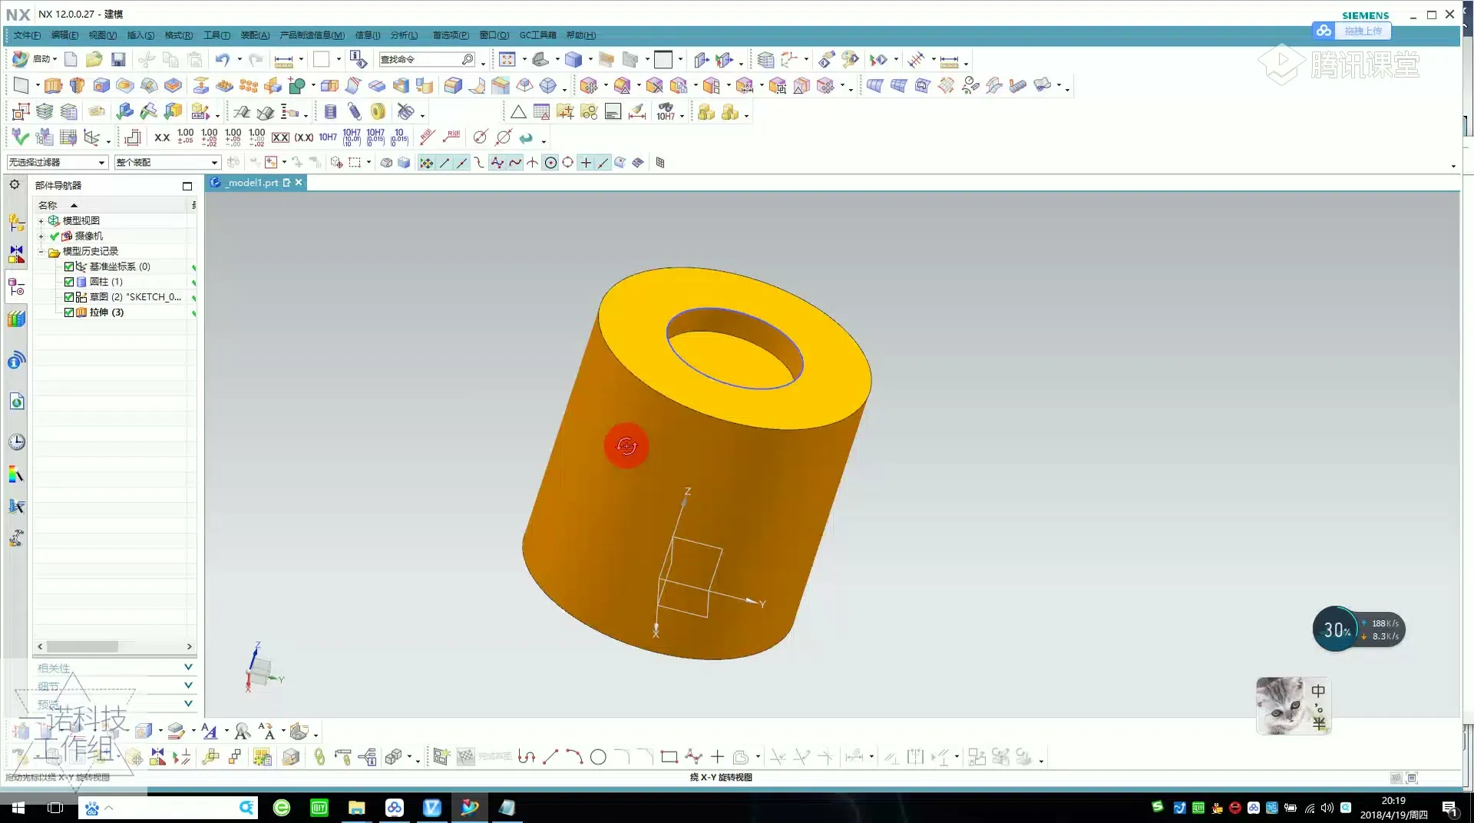Open the 整个装配 scope dropdown
This screenshot has height=823, width=1474.
(167, 162)
